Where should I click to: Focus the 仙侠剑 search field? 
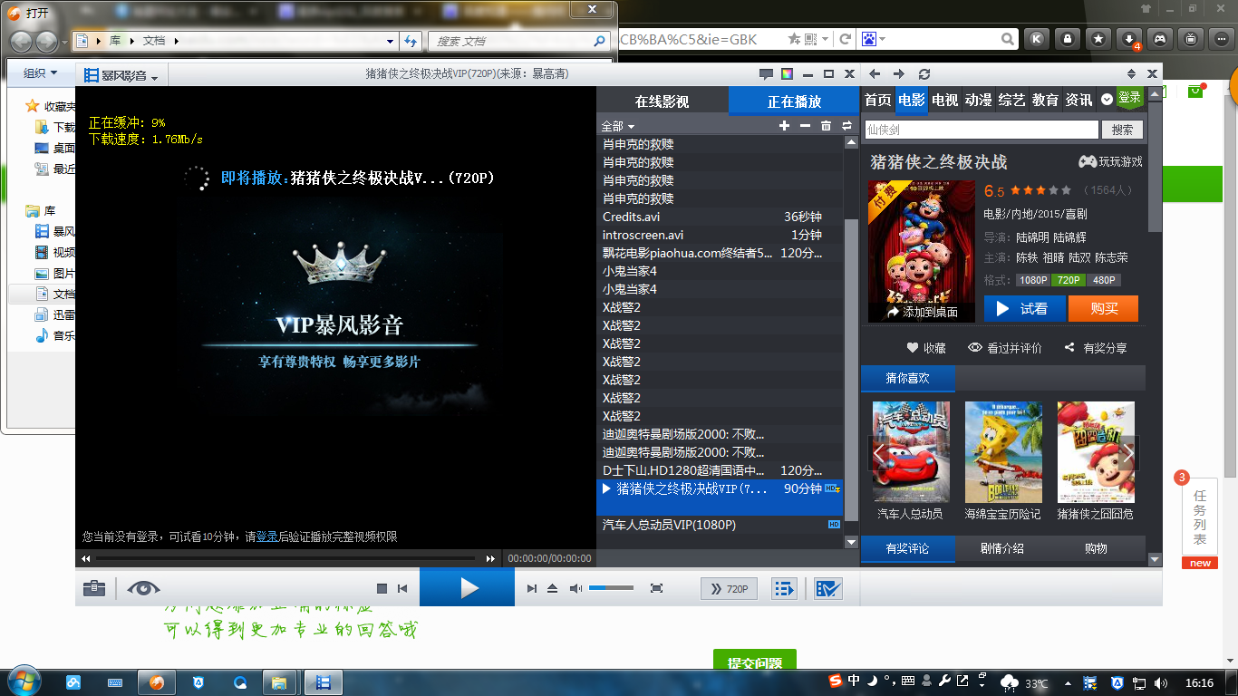(981, 130)
